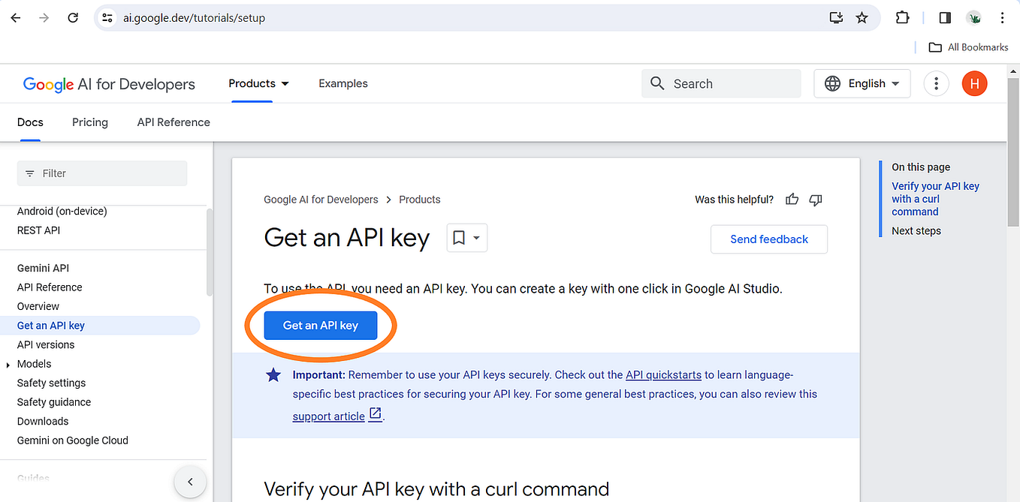Collapse the navigation sidebar with the chevron
1020x502 pixels.
(x=190, y=482)
